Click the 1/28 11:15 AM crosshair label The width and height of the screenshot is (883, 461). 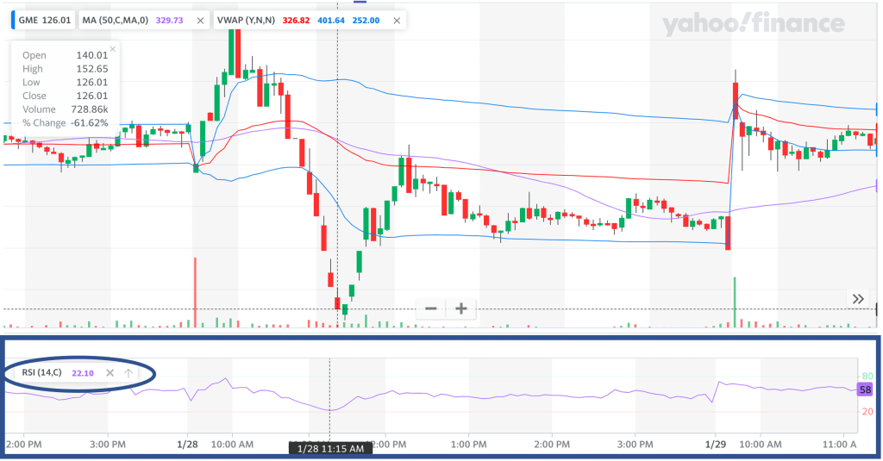click(x=330, y=449)
